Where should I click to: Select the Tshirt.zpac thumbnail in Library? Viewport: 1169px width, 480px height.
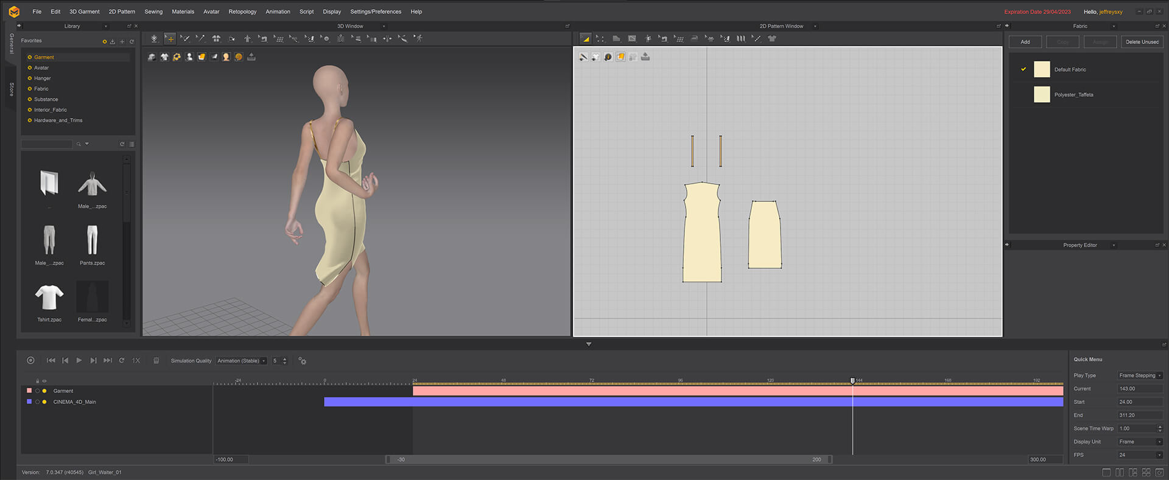tap(49, 297)
